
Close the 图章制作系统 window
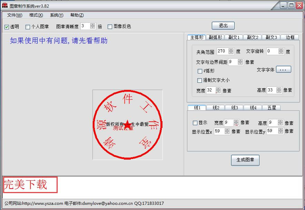coord(299,6)
